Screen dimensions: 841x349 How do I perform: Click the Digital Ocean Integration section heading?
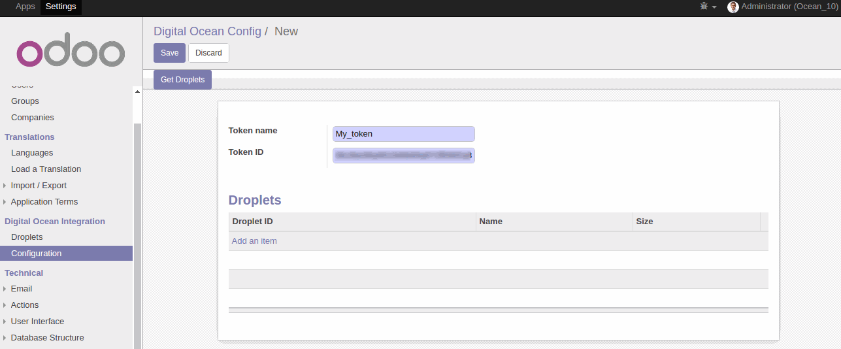click(55, 222)
